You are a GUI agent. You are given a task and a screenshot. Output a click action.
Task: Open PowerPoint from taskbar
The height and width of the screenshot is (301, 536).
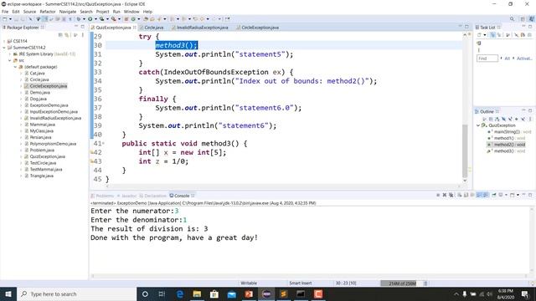(x=249, y=293)
